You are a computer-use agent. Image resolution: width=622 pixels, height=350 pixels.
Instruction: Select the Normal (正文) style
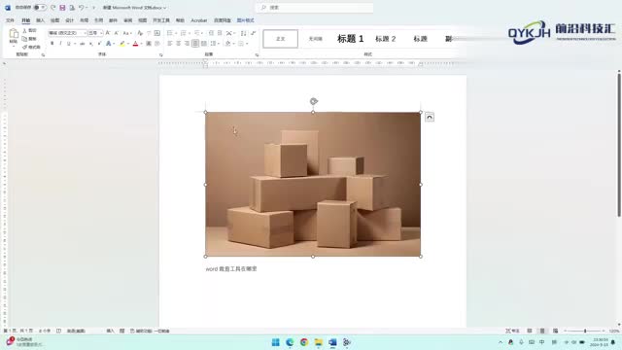pos(281,39)
